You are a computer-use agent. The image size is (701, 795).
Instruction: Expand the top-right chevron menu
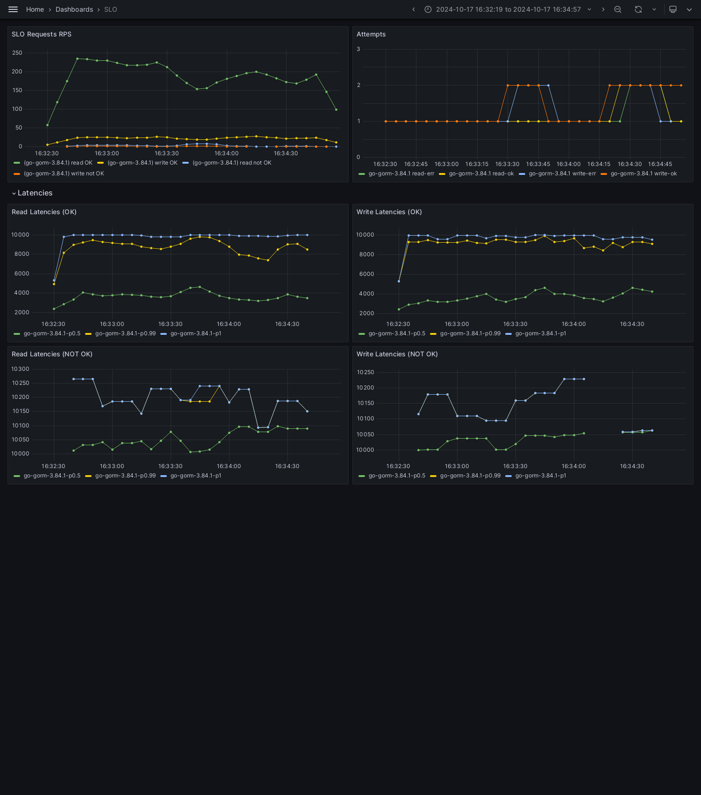pos(689,9)
